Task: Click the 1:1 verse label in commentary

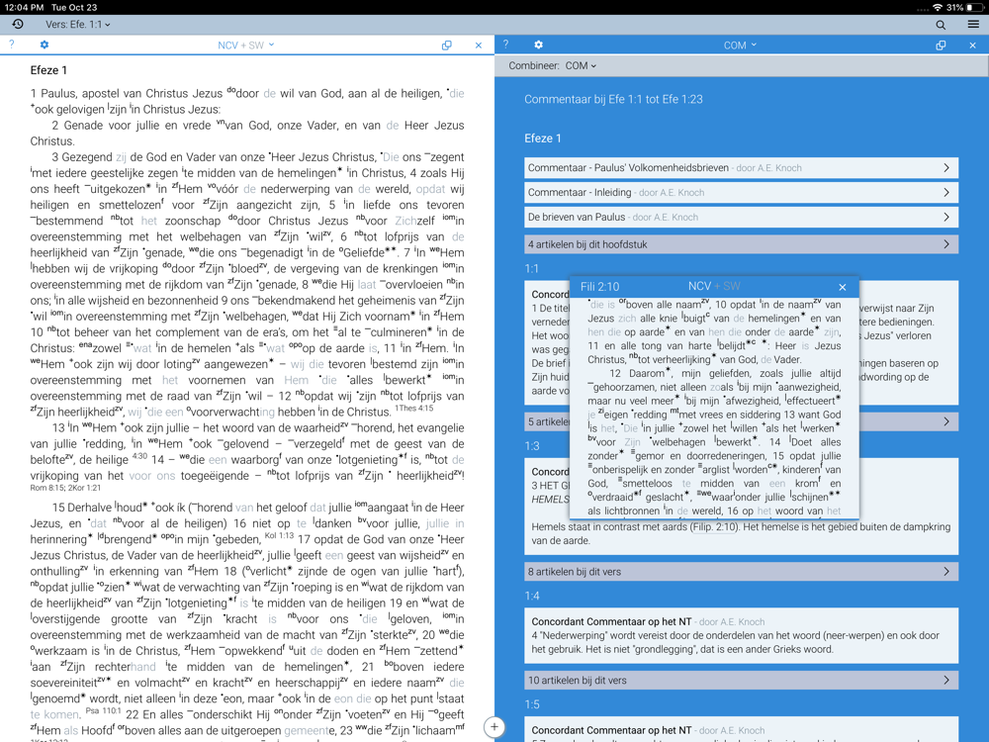Action: (532, 269)
